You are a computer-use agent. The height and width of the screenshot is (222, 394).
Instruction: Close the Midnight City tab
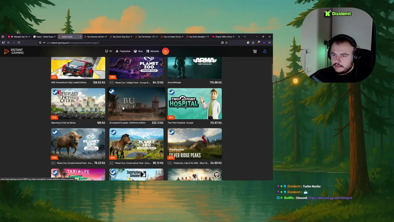[30, 37]
